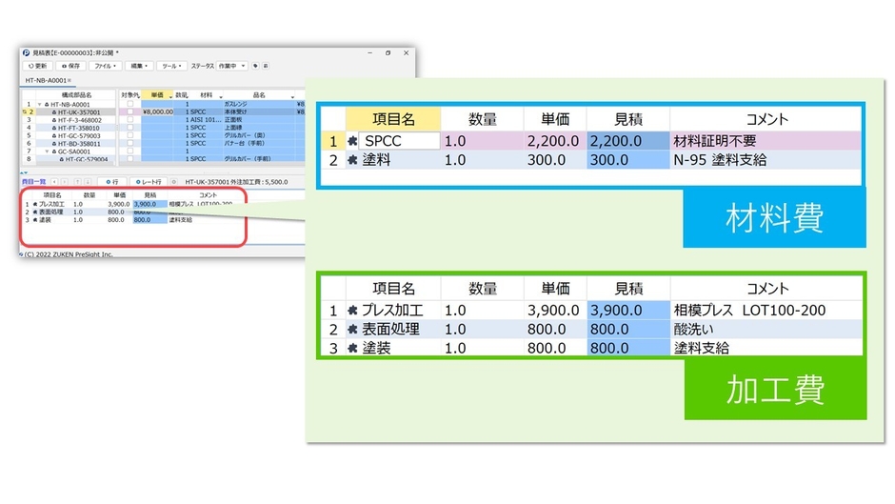This screenshot has width=895, height=504.
Task: Click the puzzle-piece icon beside SPCC in the material table
Action: 353,141
